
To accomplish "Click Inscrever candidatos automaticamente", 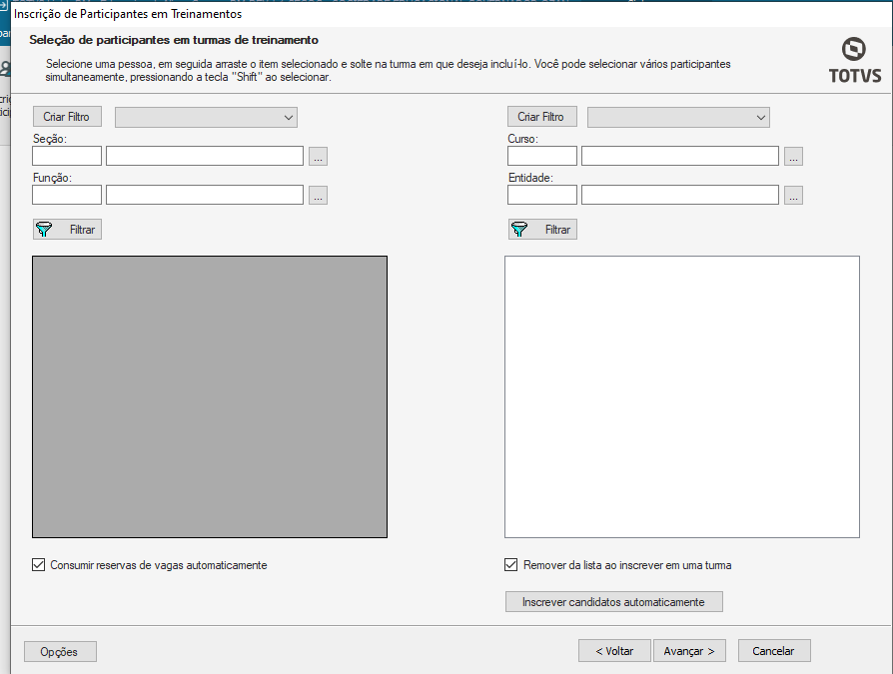I will [613, 602].
